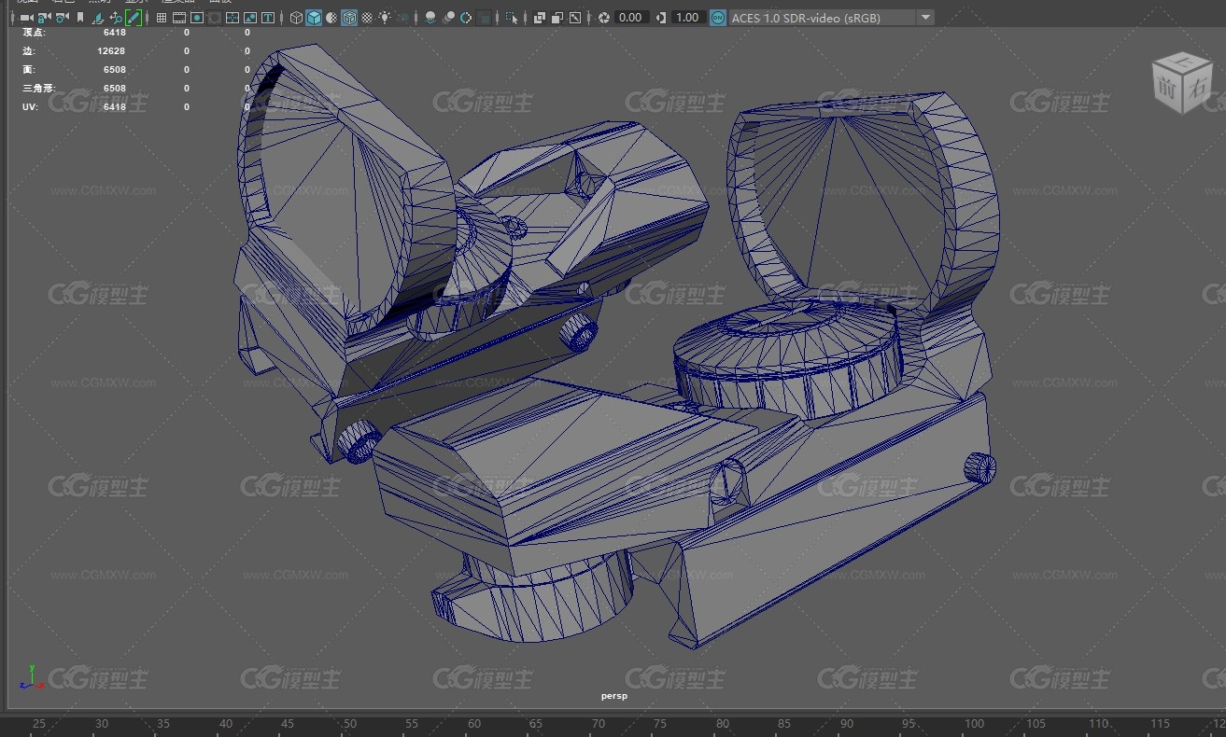Image resolution: width=1226 pixels, height=737 pixels.
Task: Toggle the Lock Camera icon
Action: [44, 18]
